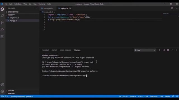
Task: Click the VS Code logo icon
Action: point(2,4)
